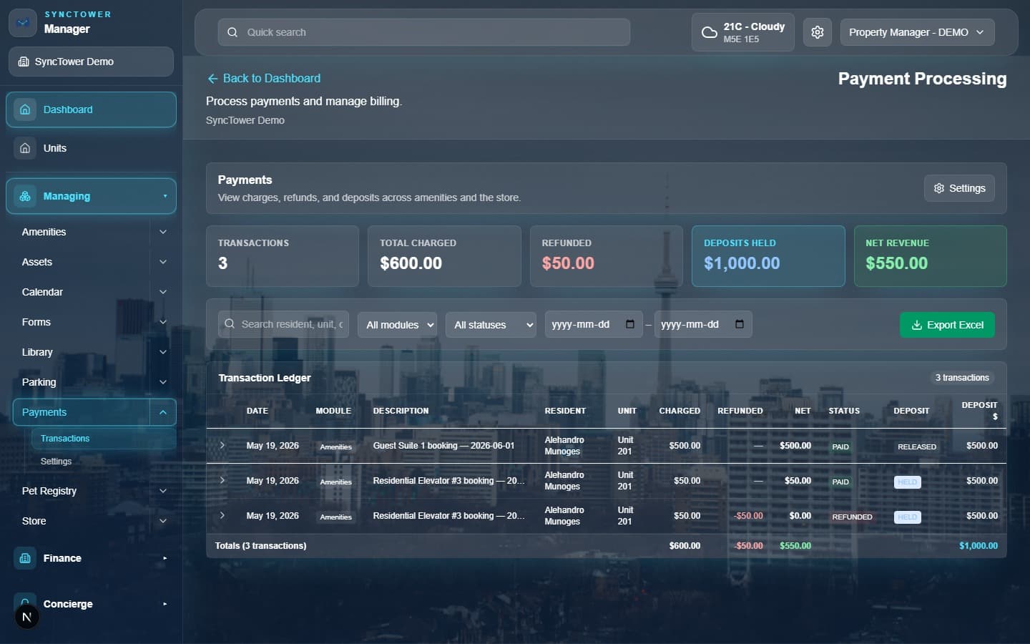Open the All modules dropdown
Image resolution: width=1030 pixels, height=644 pixels.
398,324
